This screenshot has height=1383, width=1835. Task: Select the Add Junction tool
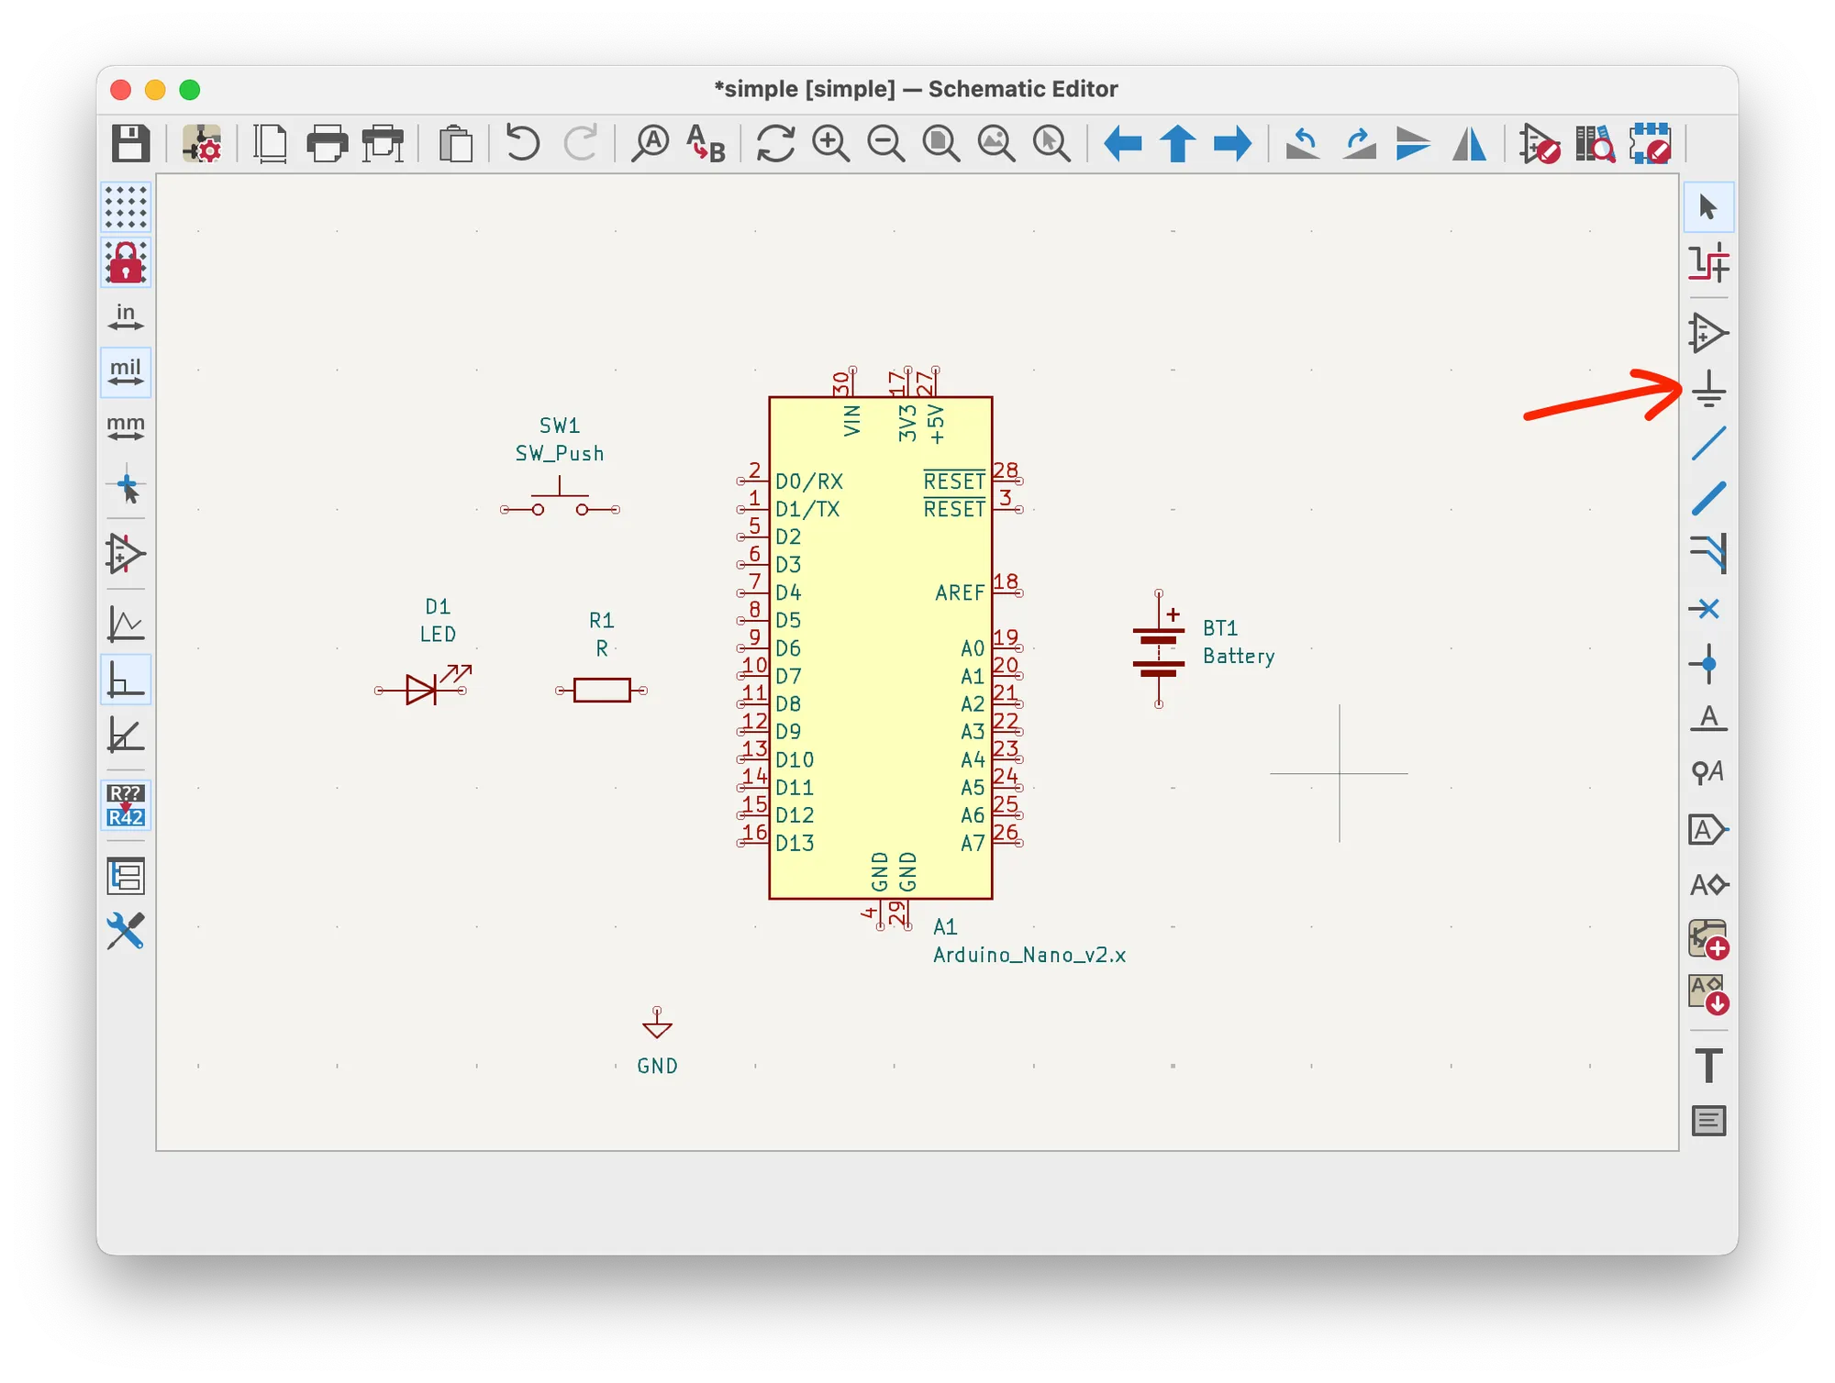tap(1708, 664)
